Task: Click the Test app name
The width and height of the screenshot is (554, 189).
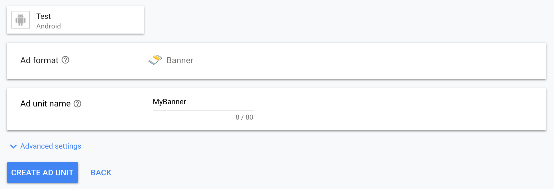Action: click(43, 16)
